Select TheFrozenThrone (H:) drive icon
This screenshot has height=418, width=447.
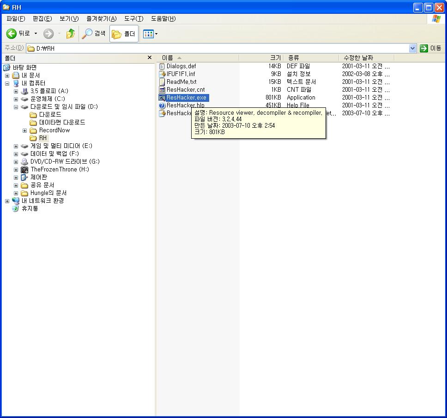(x=24, y=170)
